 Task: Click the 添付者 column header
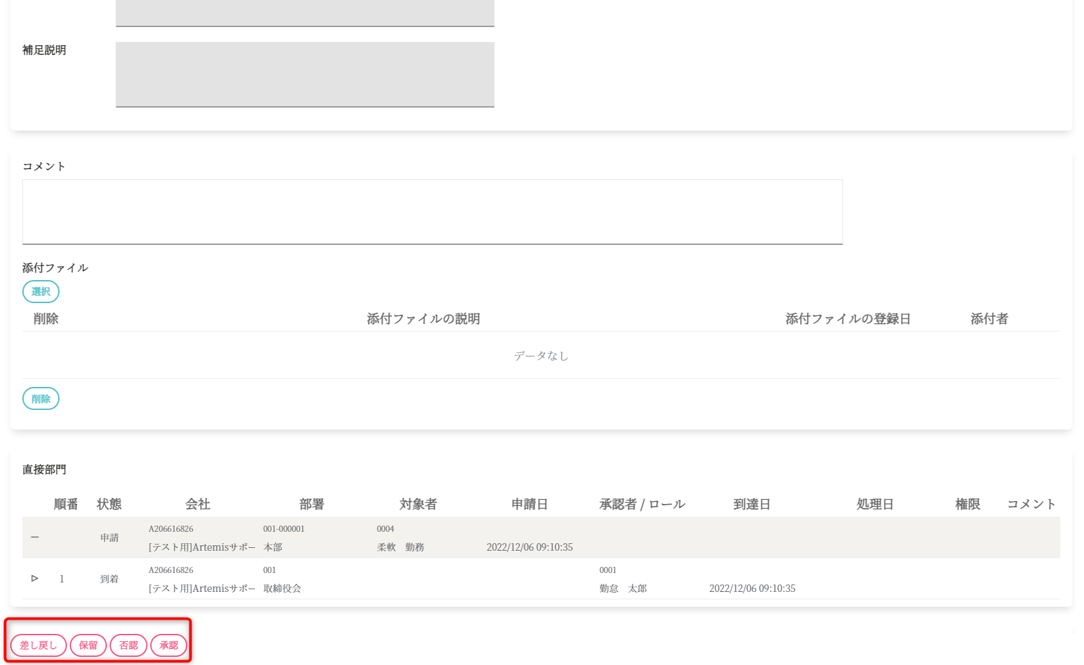click(x=989, y=319)
